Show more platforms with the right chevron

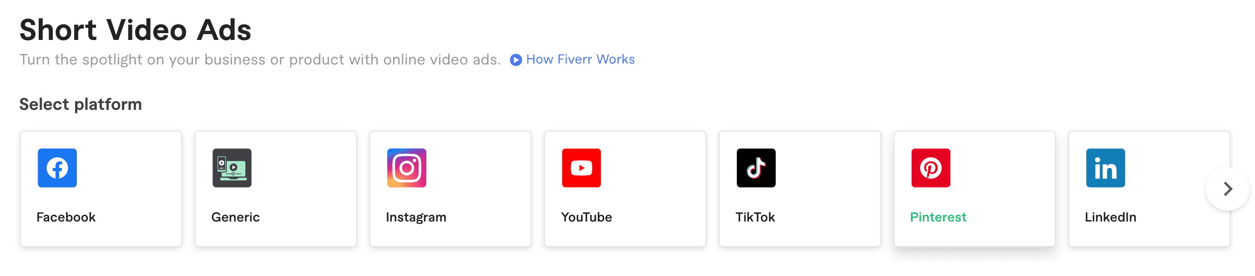[1227, 188]
